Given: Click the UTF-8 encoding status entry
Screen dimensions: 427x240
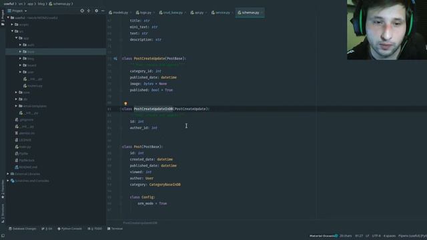Looking at the screenshot, I should pos(376,236).
